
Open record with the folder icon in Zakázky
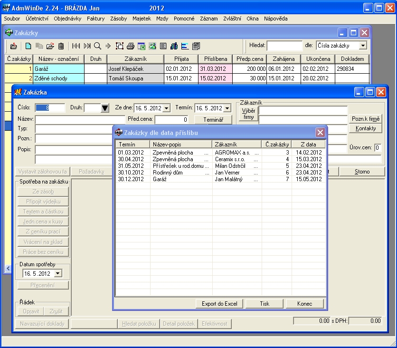pyautogui.click(x=50, y=46)
